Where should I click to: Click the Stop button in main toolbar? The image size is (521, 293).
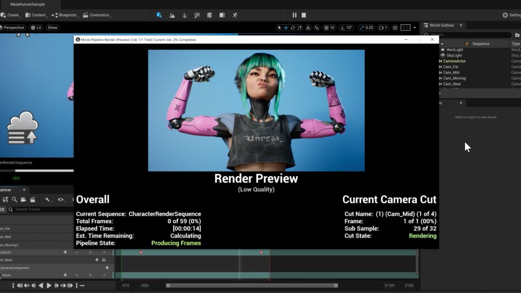pyautogui.click(x=304, y=15)
